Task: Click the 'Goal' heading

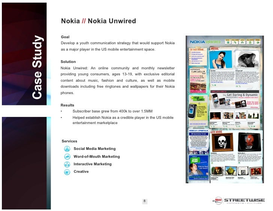Action: tap(65, 37)
